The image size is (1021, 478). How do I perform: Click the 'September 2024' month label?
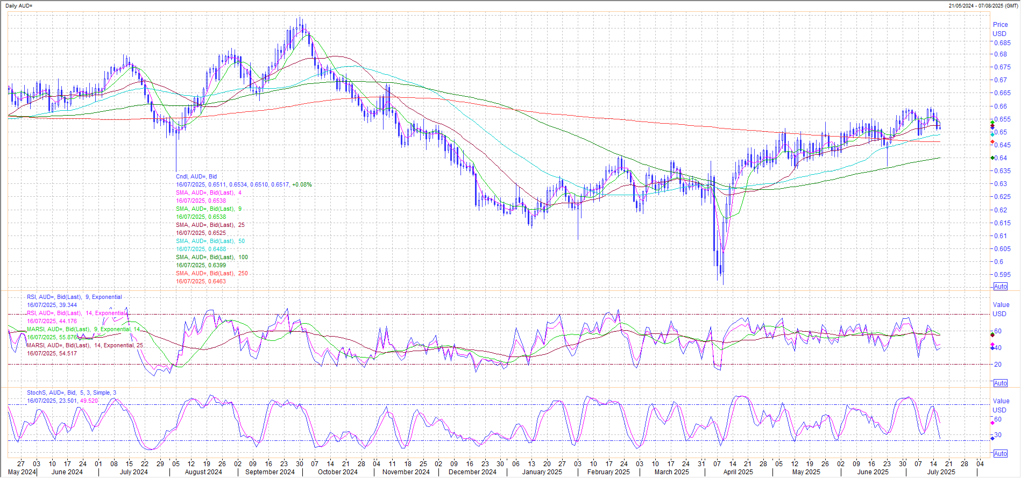click(x=270, y=472)
